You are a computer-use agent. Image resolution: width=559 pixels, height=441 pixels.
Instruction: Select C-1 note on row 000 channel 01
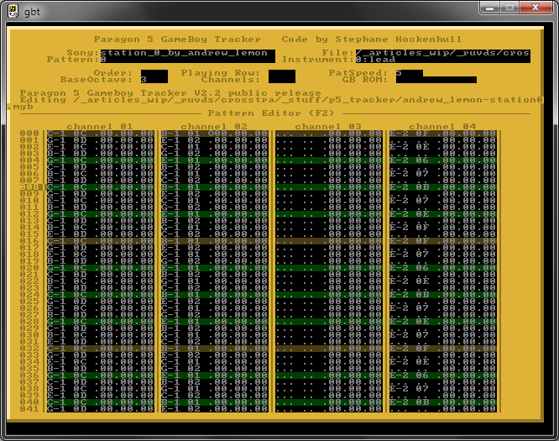tap(56, 134)
